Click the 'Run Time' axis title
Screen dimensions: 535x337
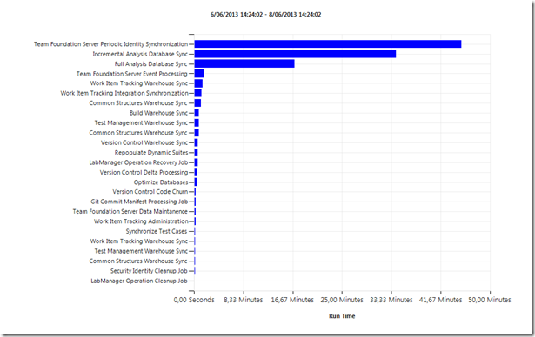point(342,316)
